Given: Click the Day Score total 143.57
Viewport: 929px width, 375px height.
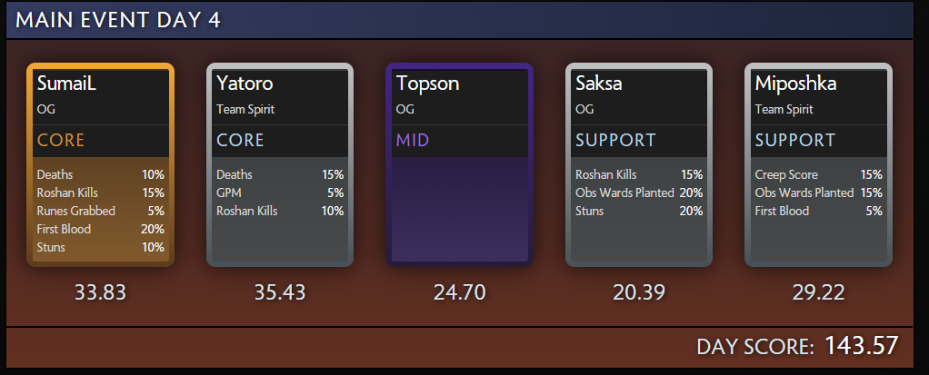Looking at the screenshot, I should point(861,345).
